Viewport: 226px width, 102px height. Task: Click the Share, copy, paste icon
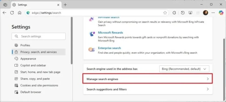16,79
